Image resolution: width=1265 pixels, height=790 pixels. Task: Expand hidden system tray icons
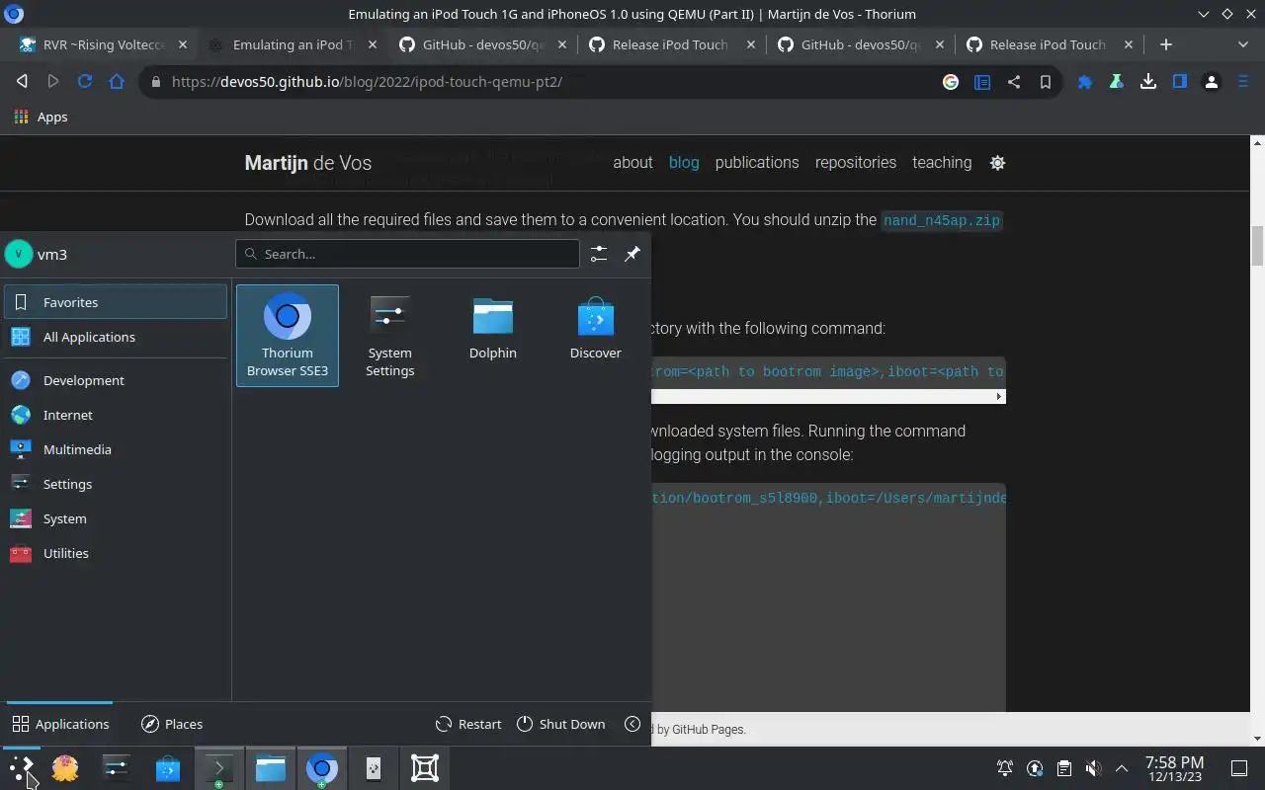1122,768
